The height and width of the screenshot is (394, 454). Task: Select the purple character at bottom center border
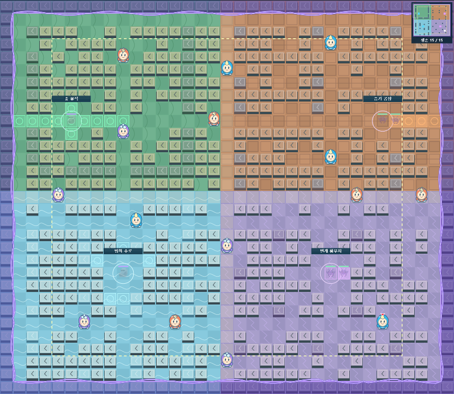(x=227, y=360)
